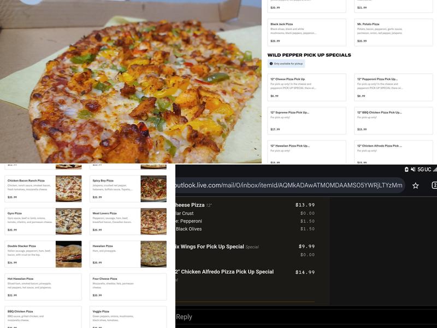437x328 pixels.
Task: Click the $13.99 cheese pizza price
Action: tap(305, 205)
